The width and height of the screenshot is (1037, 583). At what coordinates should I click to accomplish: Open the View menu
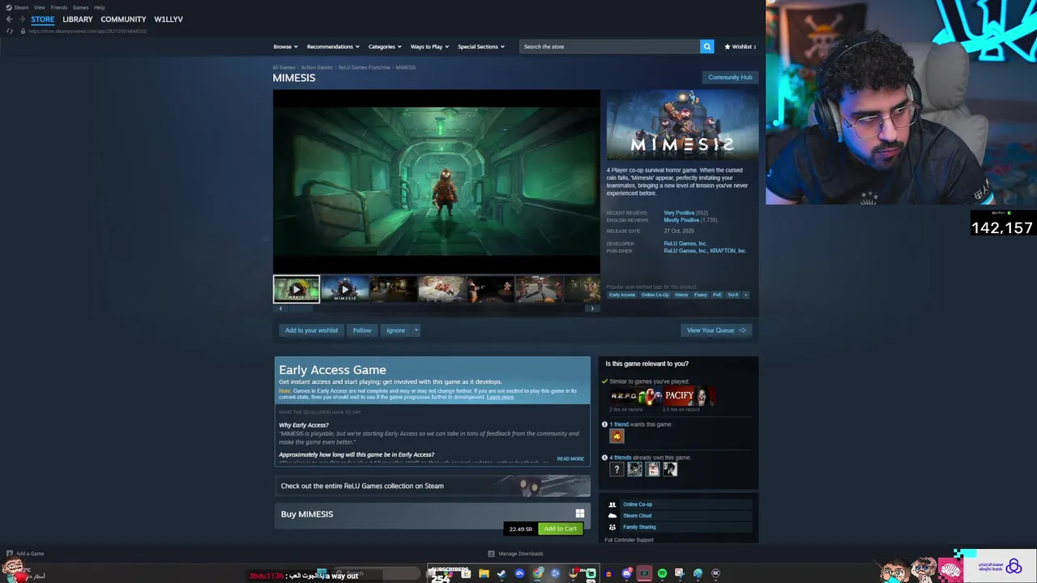click(39, 7)
